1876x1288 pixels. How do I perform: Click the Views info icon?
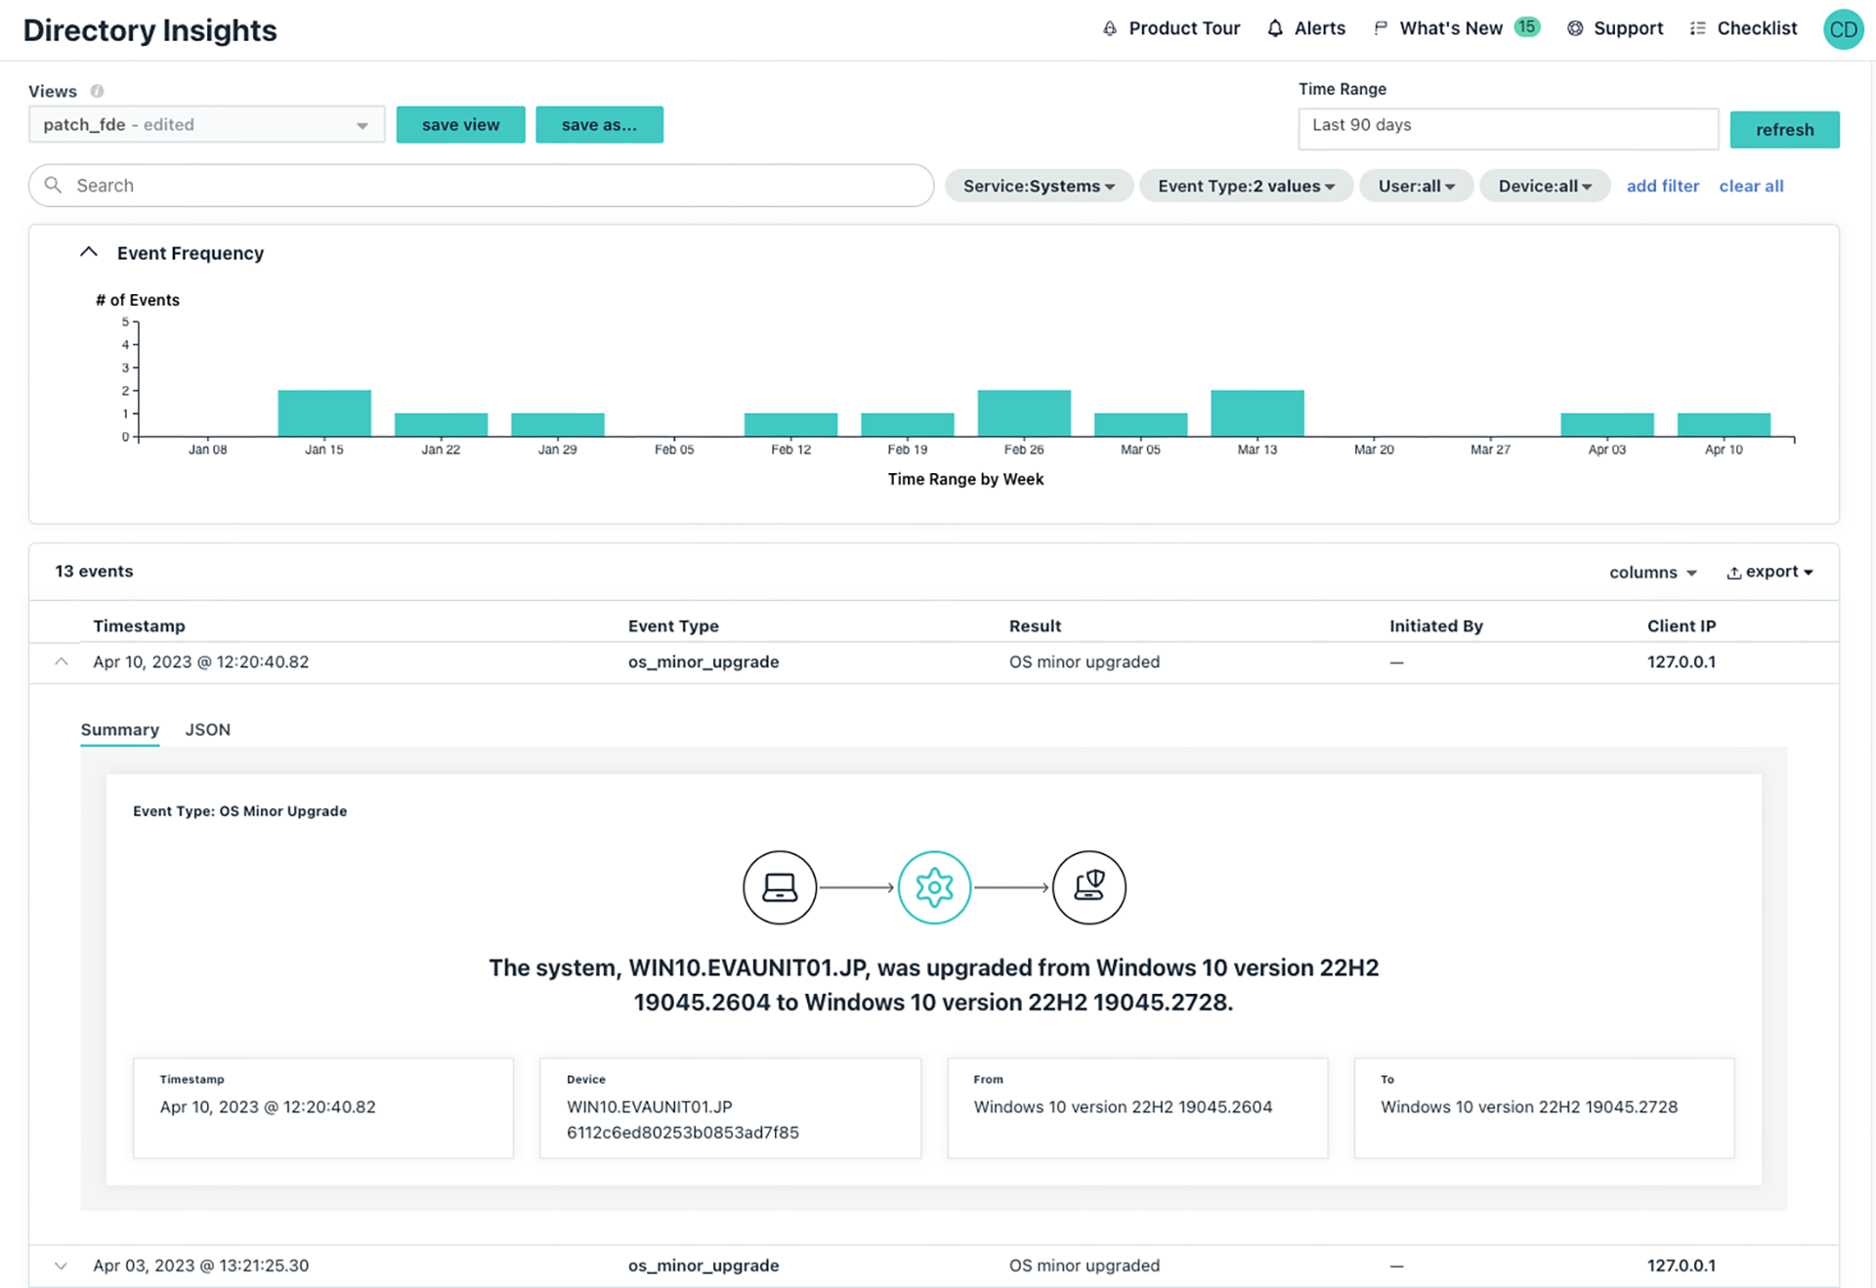tap(97, 91)
